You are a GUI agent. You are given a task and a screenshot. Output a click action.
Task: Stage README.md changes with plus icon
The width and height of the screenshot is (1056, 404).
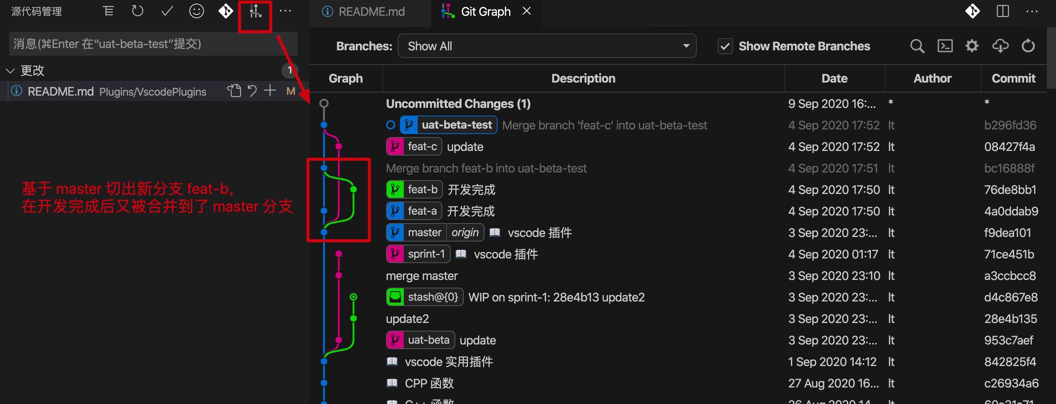(270, 91)
